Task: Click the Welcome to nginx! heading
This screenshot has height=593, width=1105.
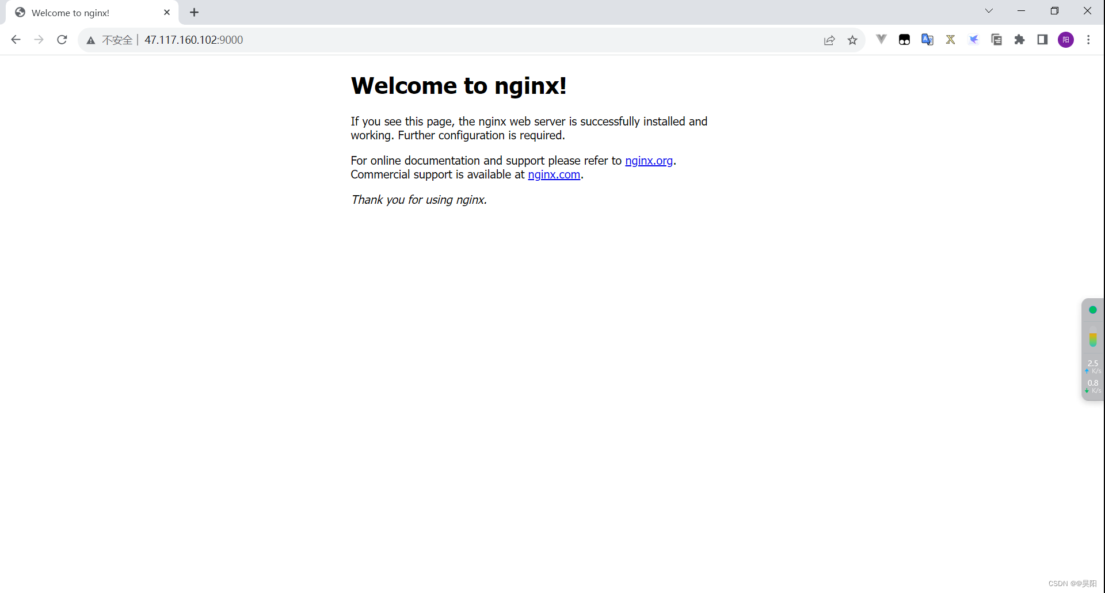Action: [459, 86]
